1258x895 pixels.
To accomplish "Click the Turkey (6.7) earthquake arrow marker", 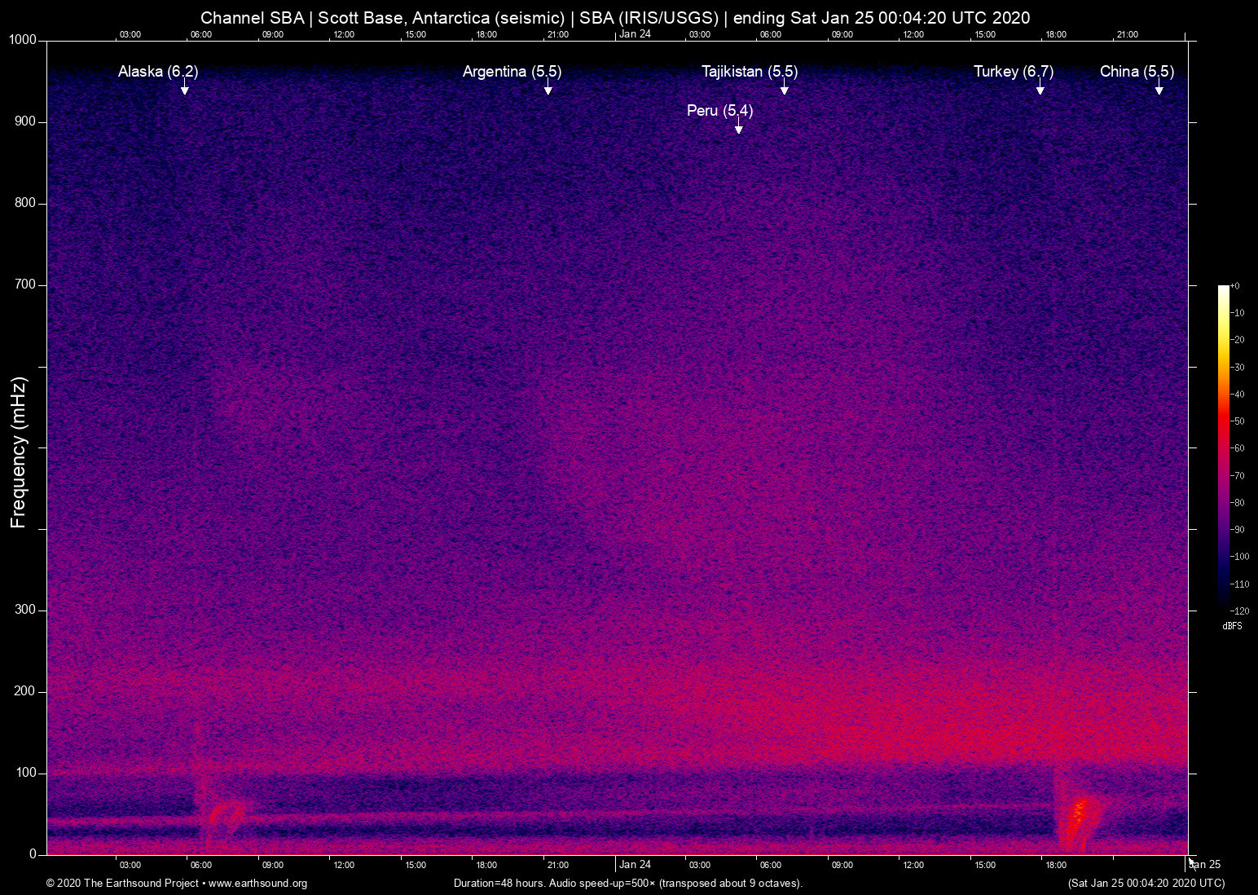I will coord(1040,90).
